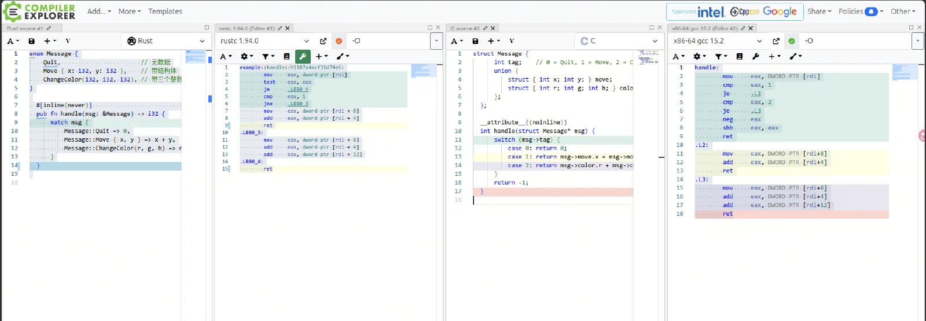Toggle Vim mode in Rust source editor
926x321 pixels.
coord(68,41)
